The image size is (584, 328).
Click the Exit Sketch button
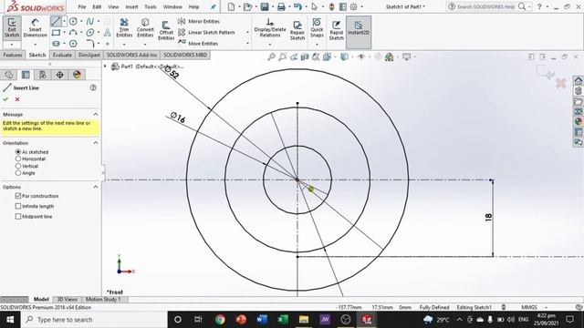12,28
